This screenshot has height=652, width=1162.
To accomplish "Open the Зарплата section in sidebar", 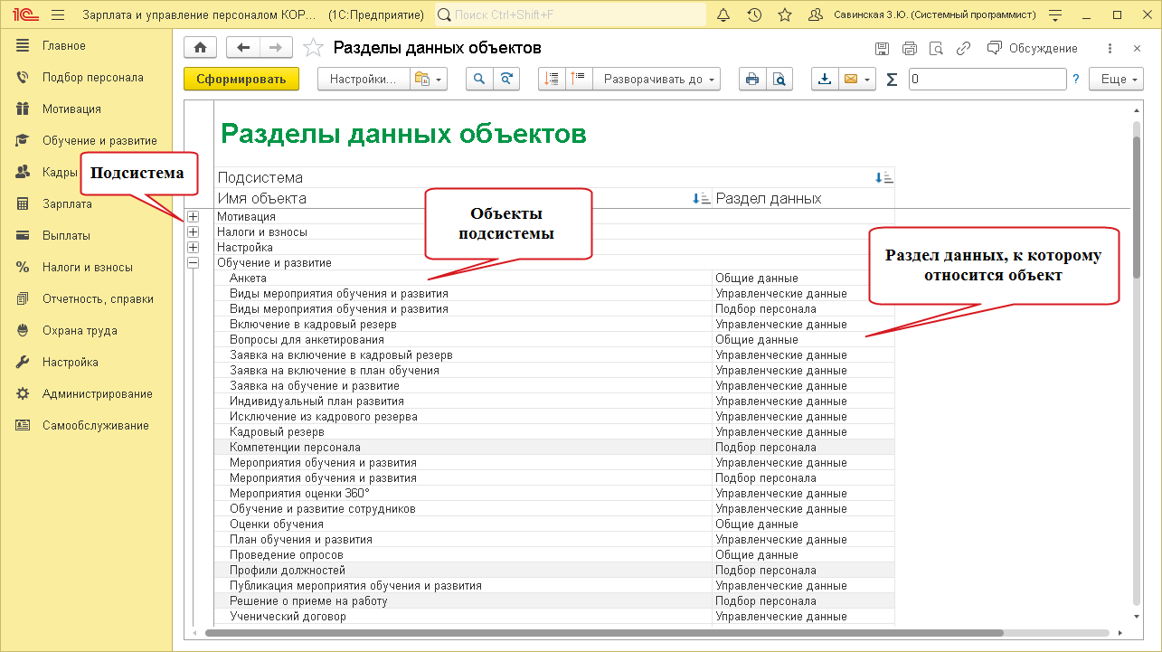I will click(67, 204).
